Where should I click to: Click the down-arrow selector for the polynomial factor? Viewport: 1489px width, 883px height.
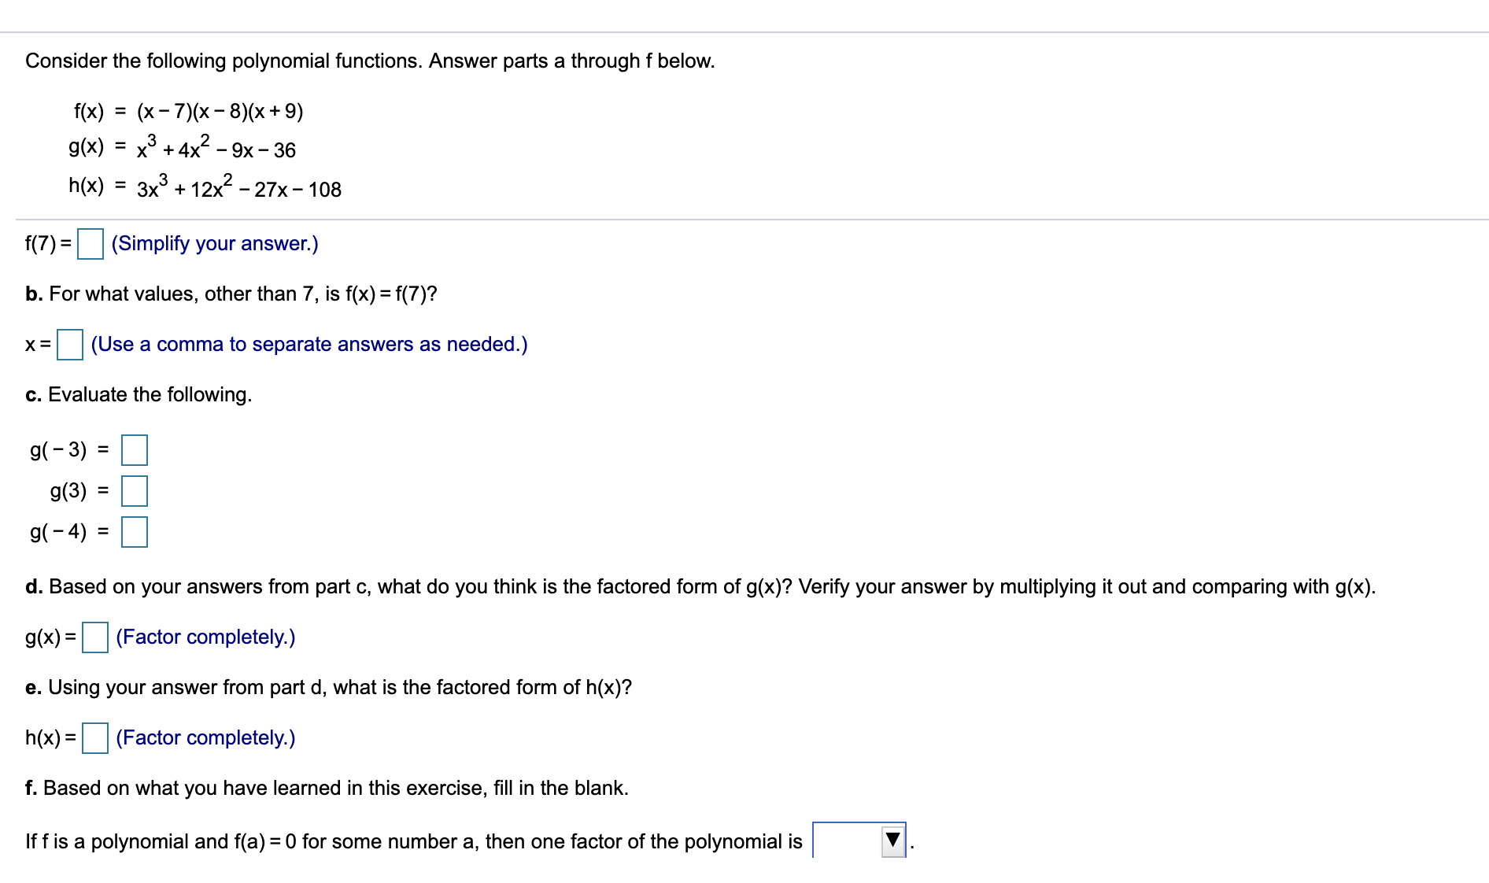click(x=892, y=841)
